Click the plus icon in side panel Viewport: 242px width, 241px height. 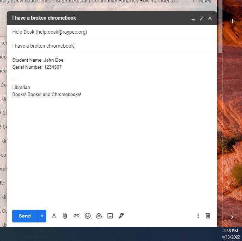point(233,21)
